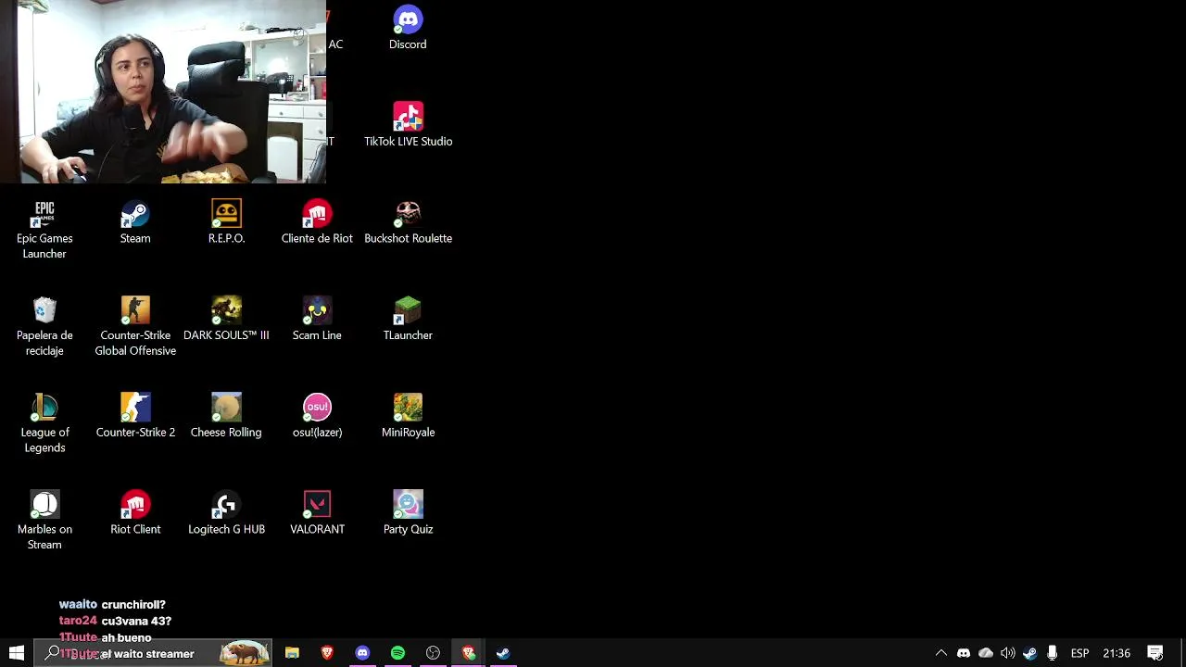Open File Explorer from the taskbar
Screen dimensions: 1186x667
tap(292, 653)
